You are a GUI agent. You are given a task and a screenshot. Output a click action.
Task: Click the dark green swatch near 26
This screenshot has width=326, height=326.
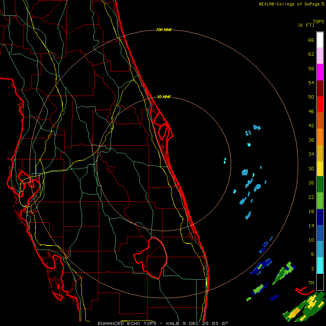320,184
